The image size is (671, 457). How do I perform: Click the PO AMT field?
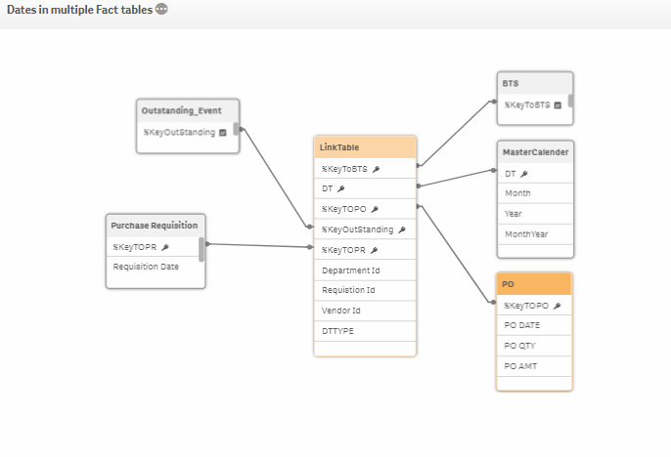pyautogui.click(x=519, y=365)
